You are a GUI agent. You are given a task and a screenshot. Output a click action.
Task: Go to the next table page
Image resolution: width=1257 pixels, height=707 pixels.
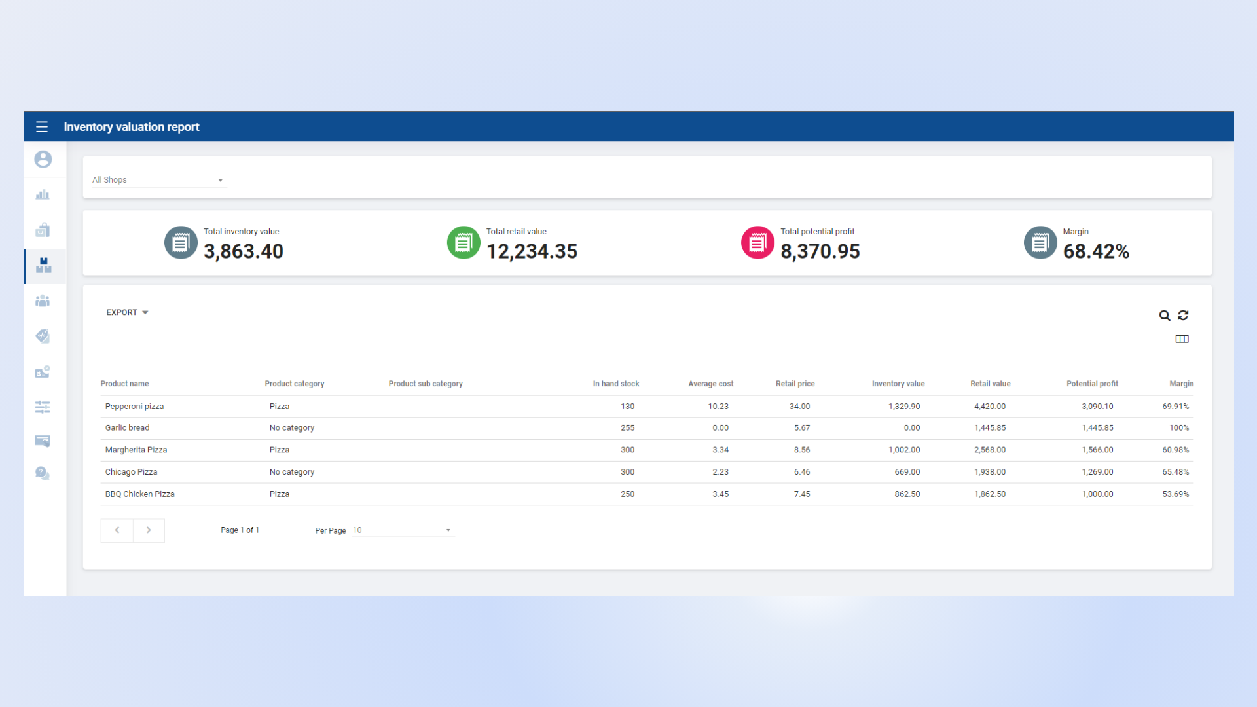[x=149, y=530]
